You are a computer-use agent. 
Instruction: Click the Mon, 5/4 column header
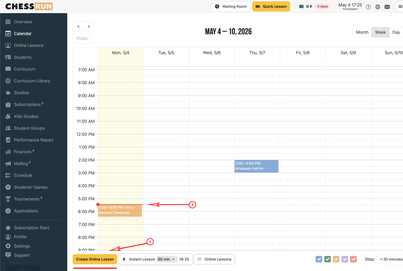(121, 53)
